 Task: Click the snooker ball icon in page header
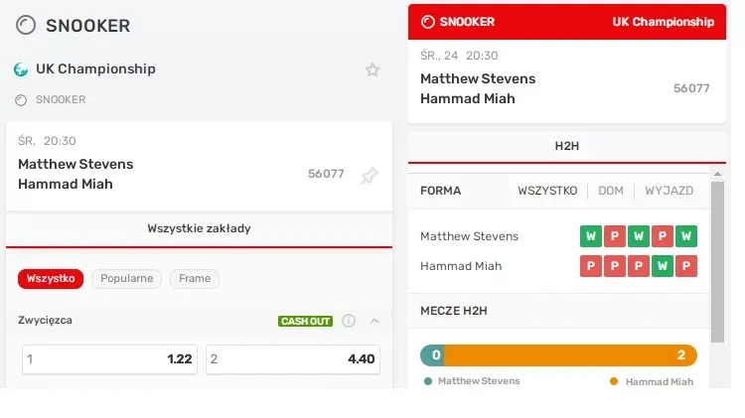point(27,25)
